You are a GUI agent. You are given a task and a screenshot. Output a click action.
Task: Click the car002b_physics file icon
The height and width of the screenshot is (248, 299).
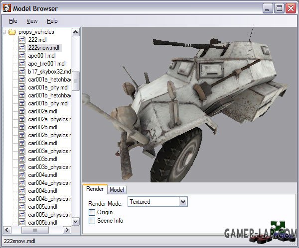[22, 135]
